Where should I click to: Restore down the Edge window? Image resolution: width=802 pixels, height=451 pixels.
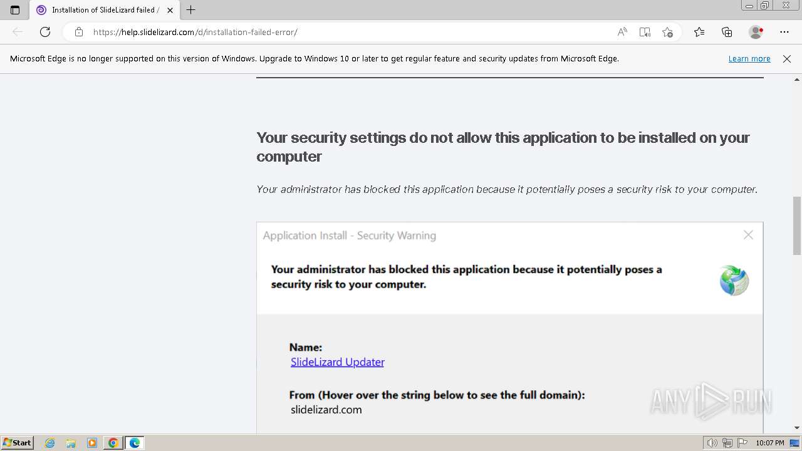[x=765, y=6]
